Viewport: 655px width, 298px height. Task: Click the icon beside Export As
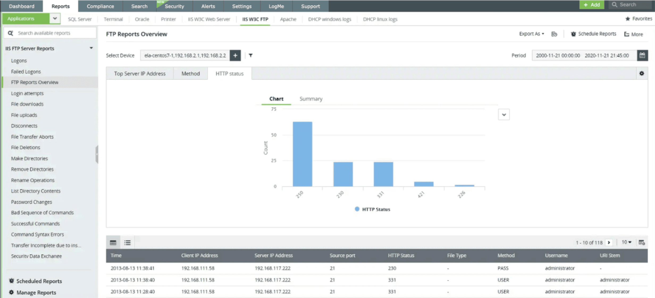(554, 34)
